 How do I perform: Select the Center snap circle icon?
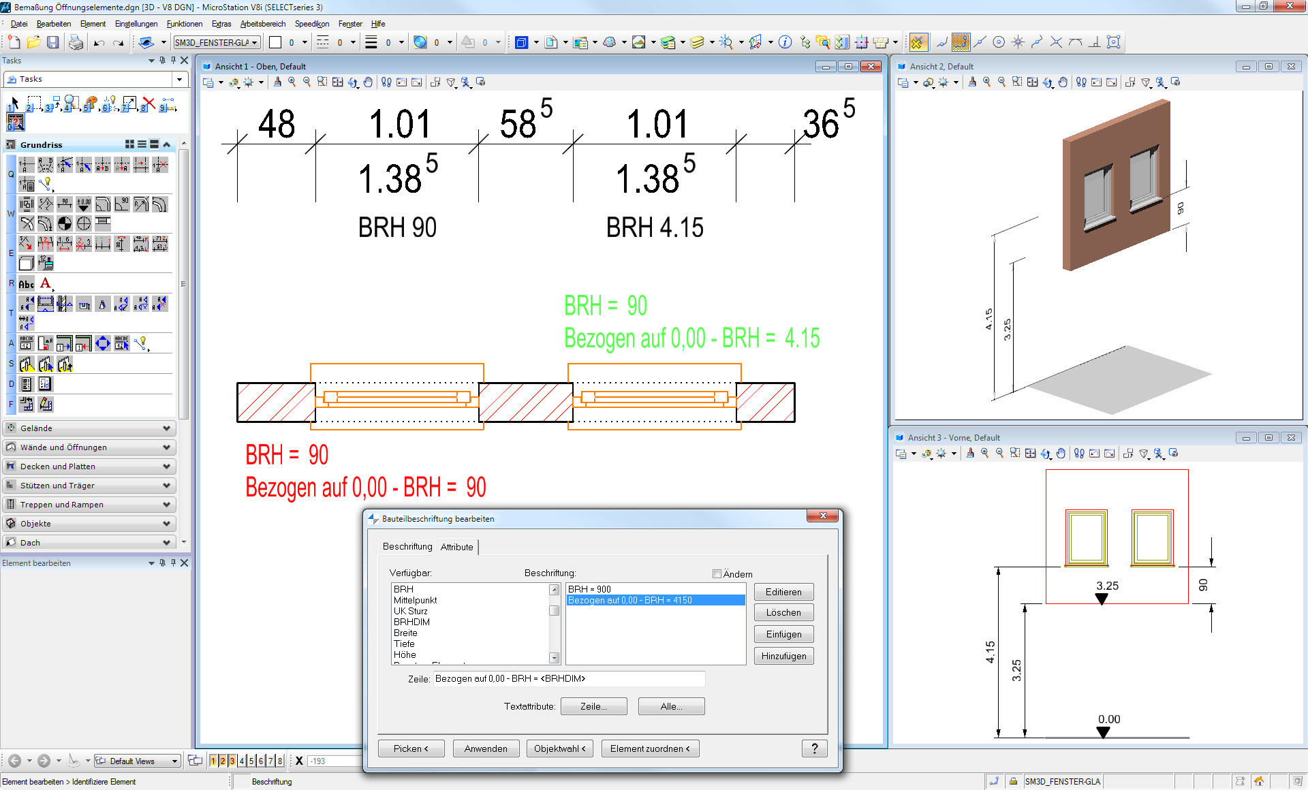tap(999, 42)
